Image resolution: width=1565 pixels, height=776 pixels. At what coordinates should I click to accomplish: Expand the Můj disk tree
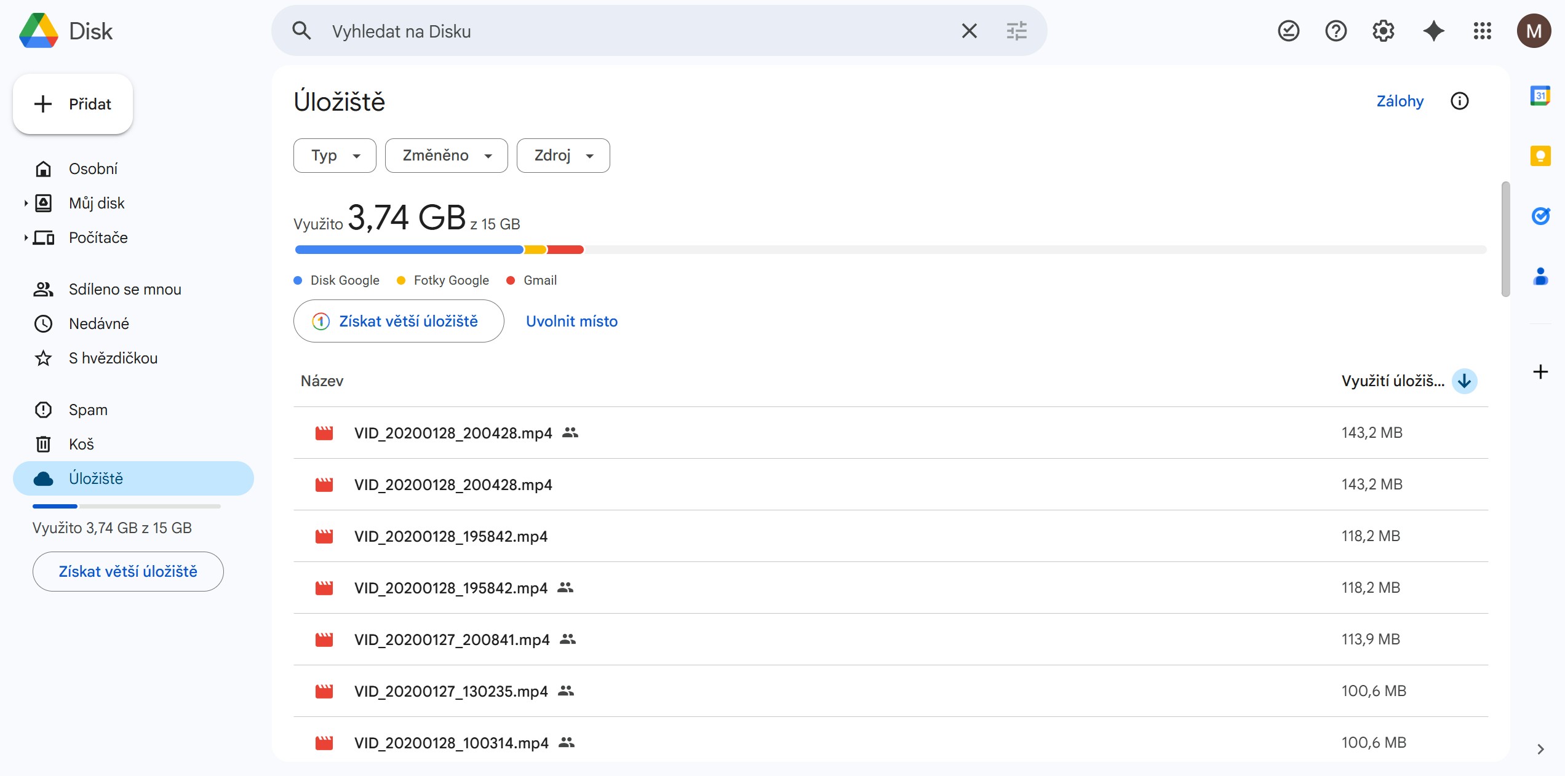26,203
